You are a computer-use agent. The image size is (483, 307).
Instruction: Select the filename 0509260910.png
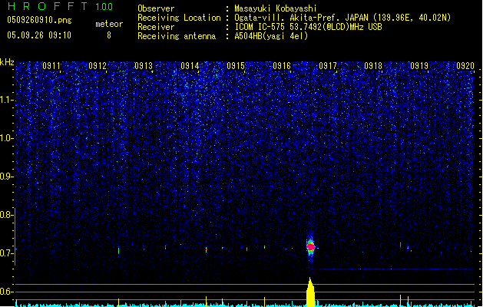click(x=39, y=20)
